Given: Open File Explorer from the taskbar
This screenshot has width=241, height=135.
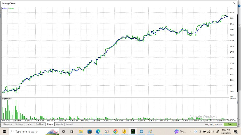Looking at the screenshot, I should 81,131.
